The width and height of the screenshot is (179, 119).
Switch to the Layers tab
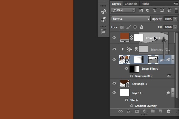116,4
